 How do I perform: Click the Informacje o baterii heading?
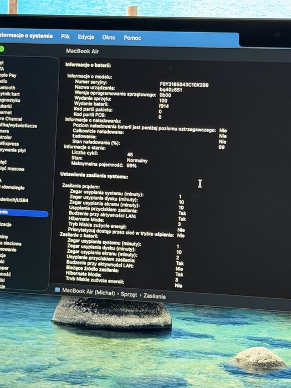(x=88, y=65)
